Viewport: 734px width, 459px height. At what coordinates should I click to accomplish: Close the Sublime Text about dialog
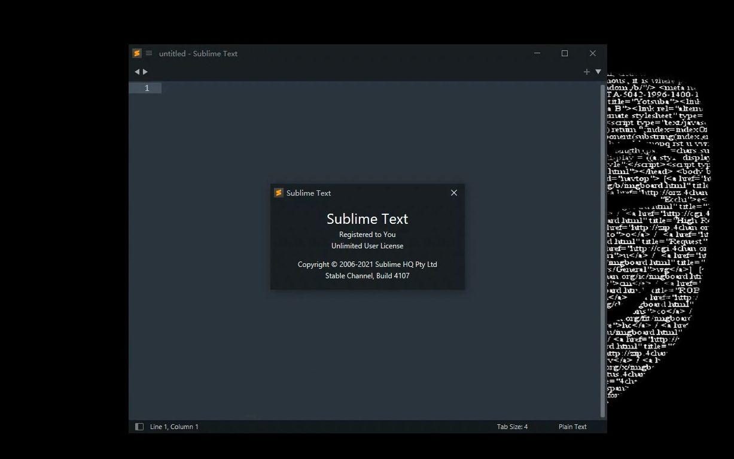click(454, 193)
